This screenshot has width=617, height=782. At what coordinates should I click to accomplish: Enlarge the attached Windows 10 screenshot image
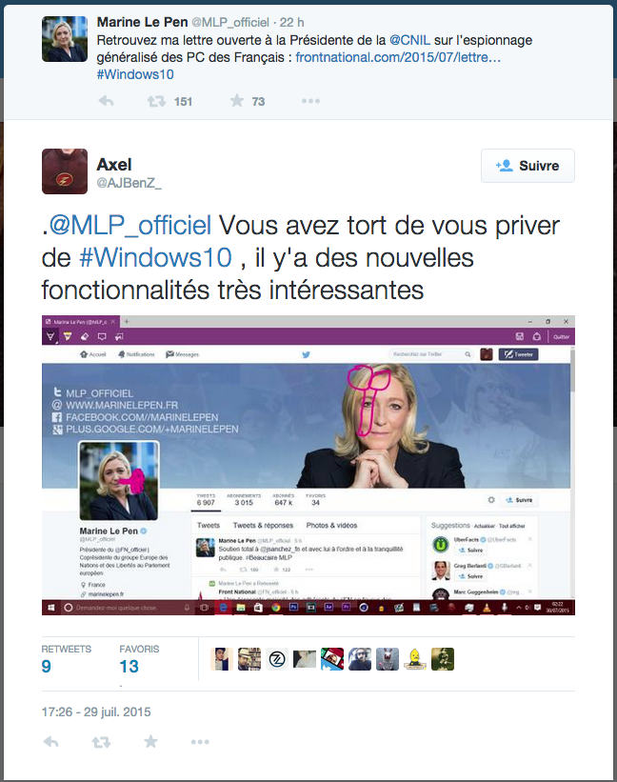pyautogui.click(x=308, y=465)
